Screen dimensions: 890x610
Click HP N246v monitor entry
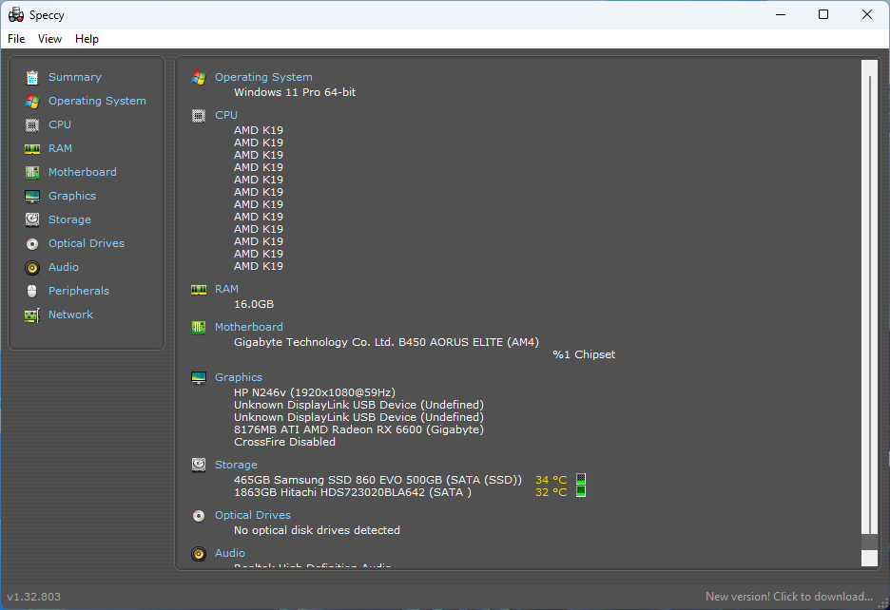click(x=315, y=392)
